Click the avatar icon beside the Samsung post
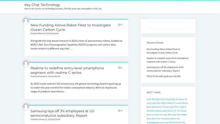 point(26,106)
